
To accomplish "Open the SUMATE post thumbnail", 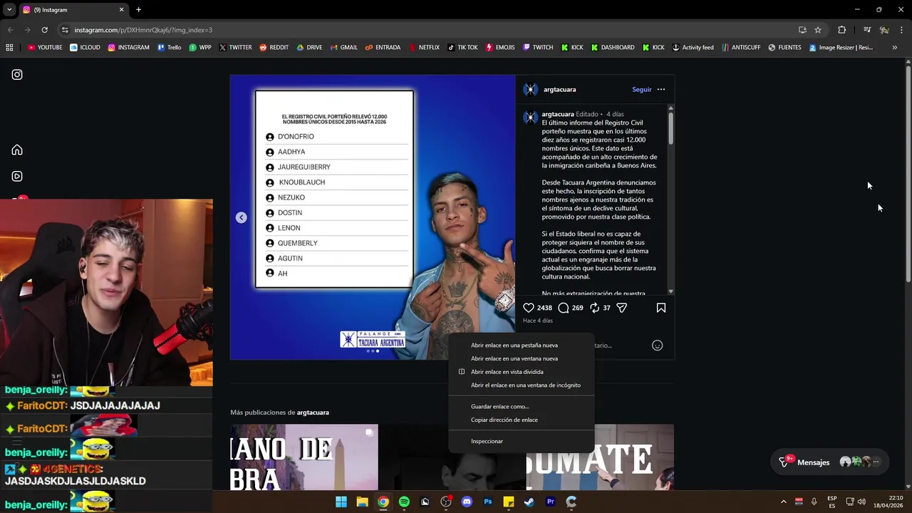I will click(x=600, y=457).
